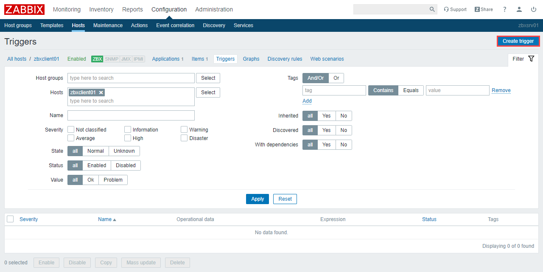
Task: Click the power sign-out icon
Action: [533, 9]
